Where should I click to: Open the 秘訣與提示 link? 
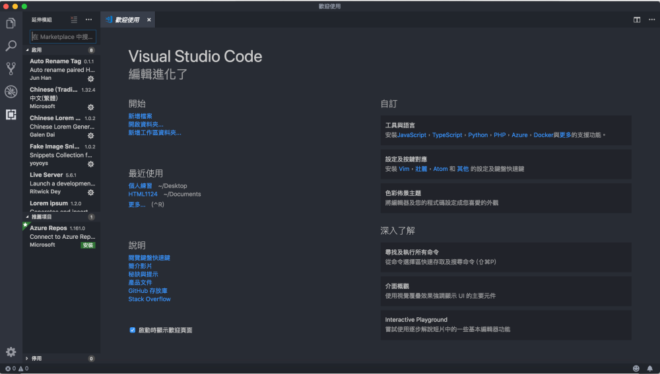click(143, 274)
